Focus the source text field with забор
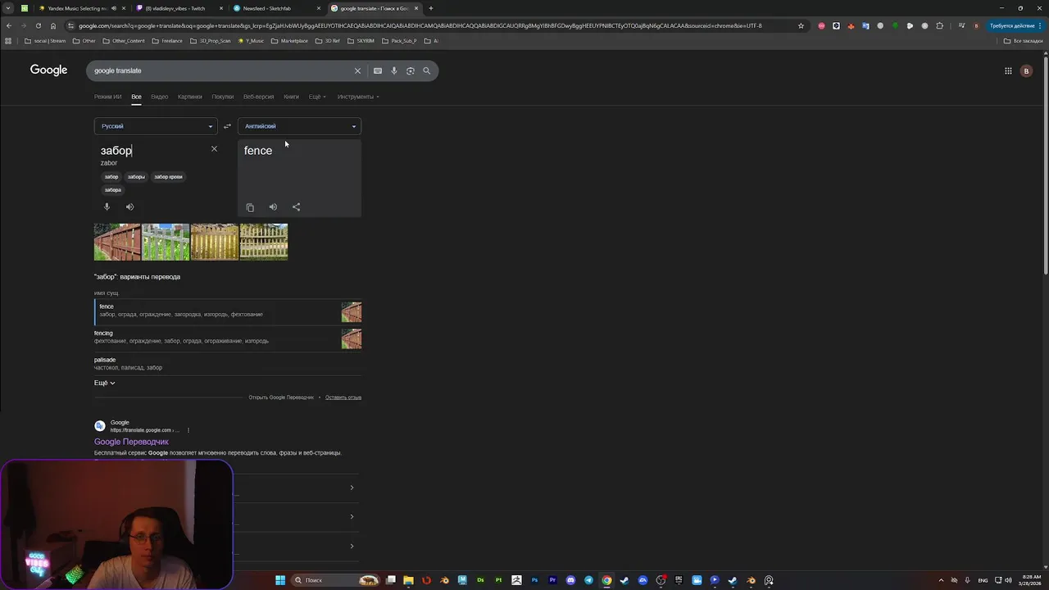The image size is (1049, 590). 152,151
